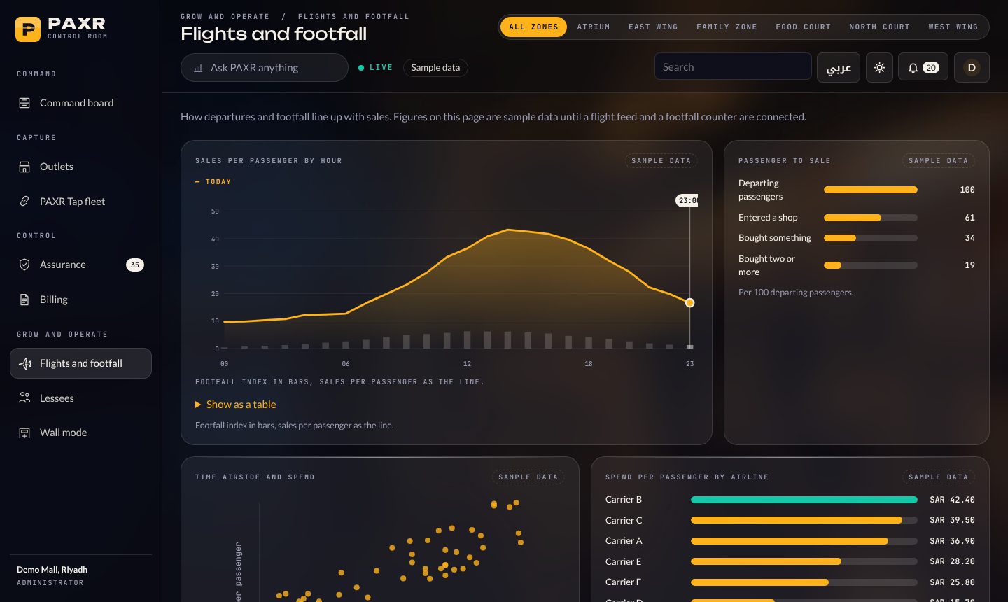Click the PAXR logo icon

28,29
